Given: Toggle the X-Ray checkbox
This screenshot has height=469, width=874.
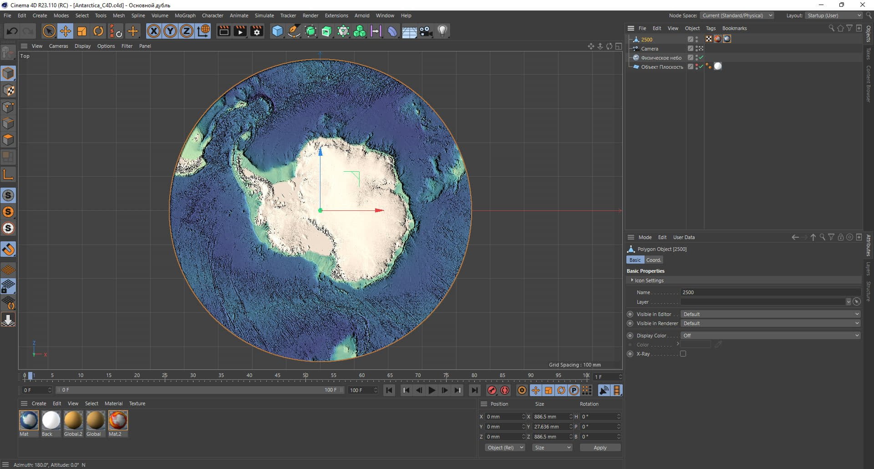Looking at the screenshot, I should pyautogui.click(x=683, y=354).
